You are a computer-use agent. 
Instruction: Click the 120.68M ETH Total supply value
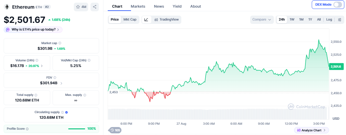[x=27, y=100]
